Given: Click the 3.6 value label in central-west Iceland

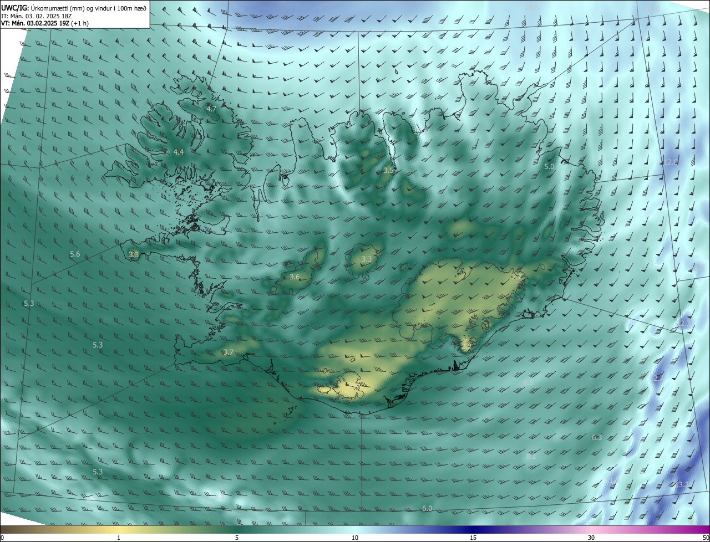Looking at the screenshot, I should [295, 277].
